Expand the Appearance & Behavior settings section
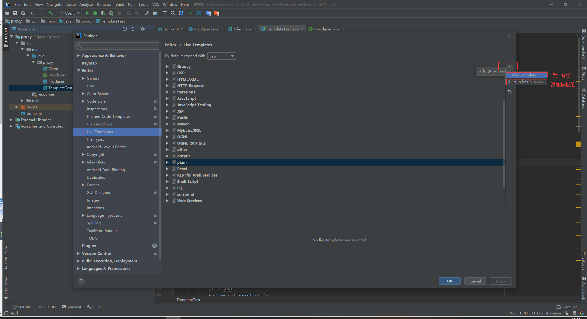587x319 pixels. pos(79,55)
